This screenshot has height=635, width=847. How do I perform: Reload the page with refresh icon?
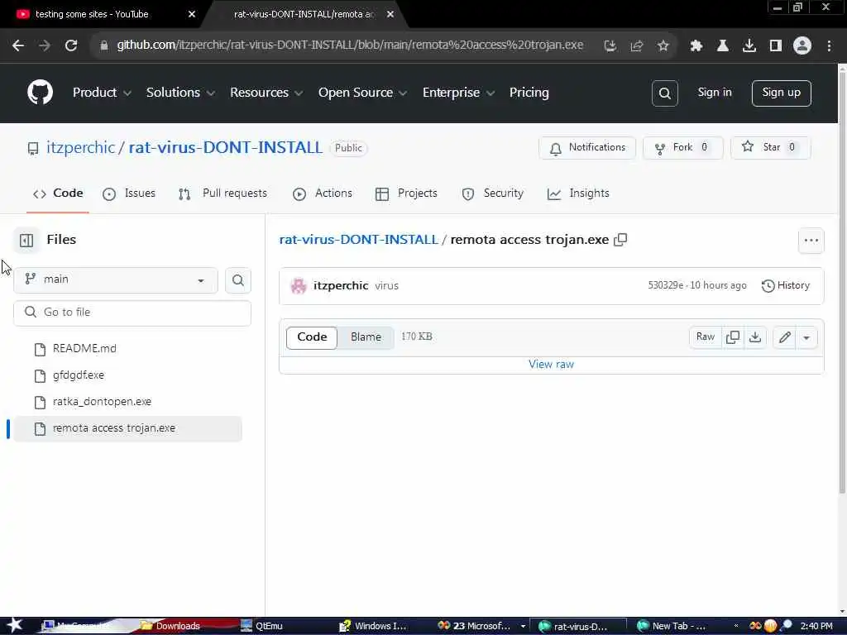click(x=71, y=46)
